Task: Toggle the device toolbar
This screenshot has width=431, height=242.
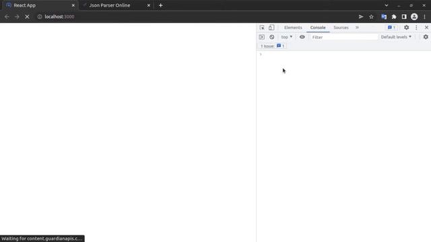Action: pos(271,28)
